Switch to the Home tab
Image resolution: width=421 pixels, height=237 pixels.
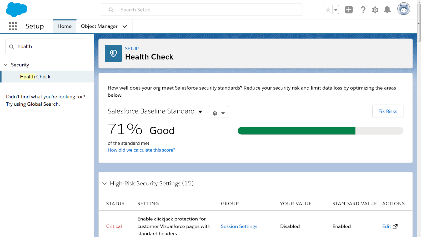[x=65, y=26]
